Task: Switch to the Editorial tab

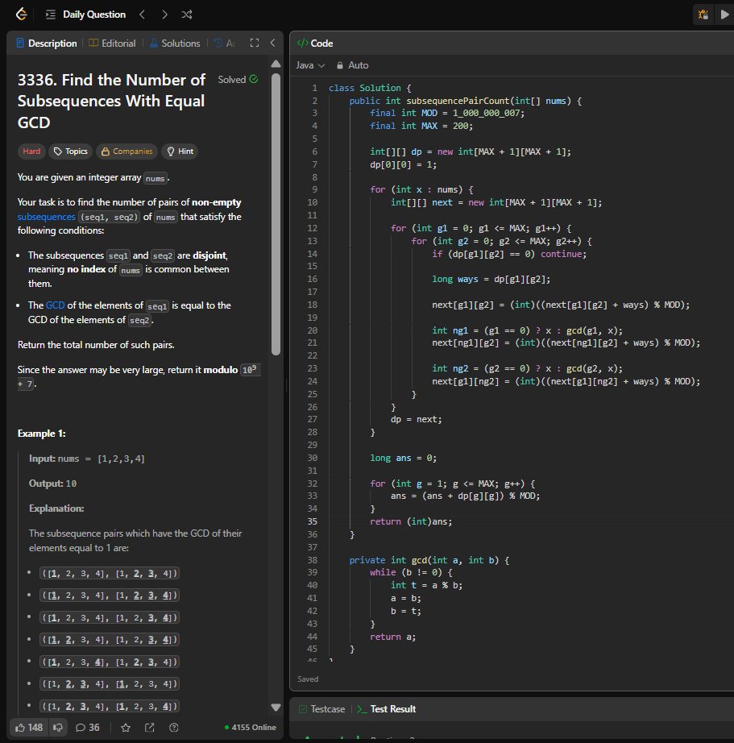Action: (x=112, y=44)
